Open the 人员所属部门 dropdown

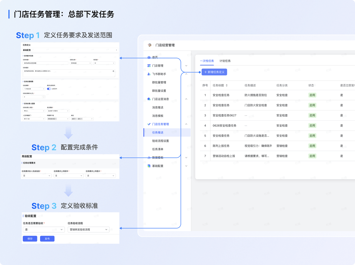(34, 119)
